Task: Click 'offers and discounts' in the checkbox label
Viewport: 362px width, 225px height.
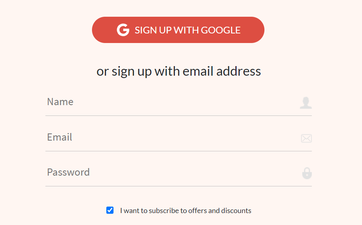Action: click(x=220, y=211)
